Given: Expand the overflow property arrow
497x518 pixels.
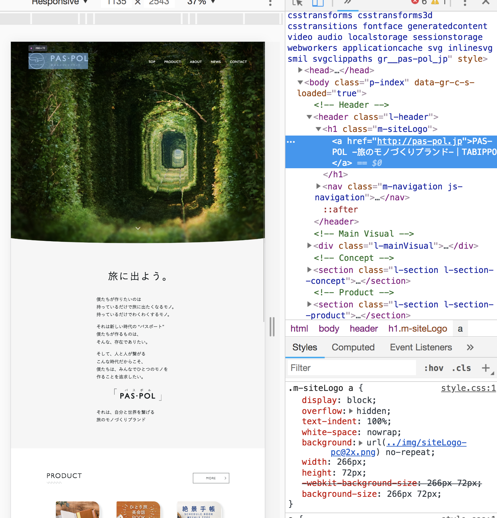Looking at the screenshot, I should pyautogui.click(x=351, y=411).
